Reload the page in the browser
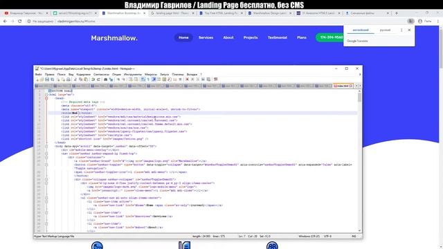This screenshot has width=443, height=249. point(20,21)
